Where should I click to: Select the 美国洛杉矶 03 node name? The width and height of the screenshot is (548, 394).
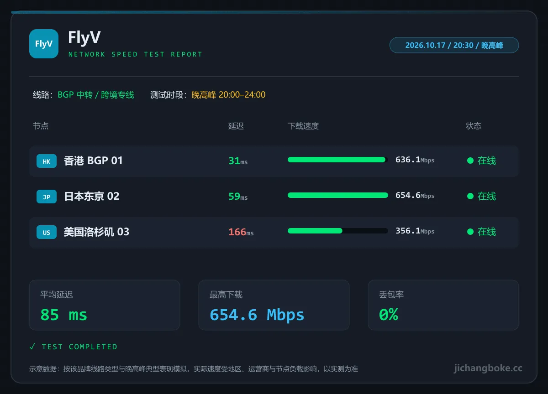pyautogui.click(x=97, y=232)
